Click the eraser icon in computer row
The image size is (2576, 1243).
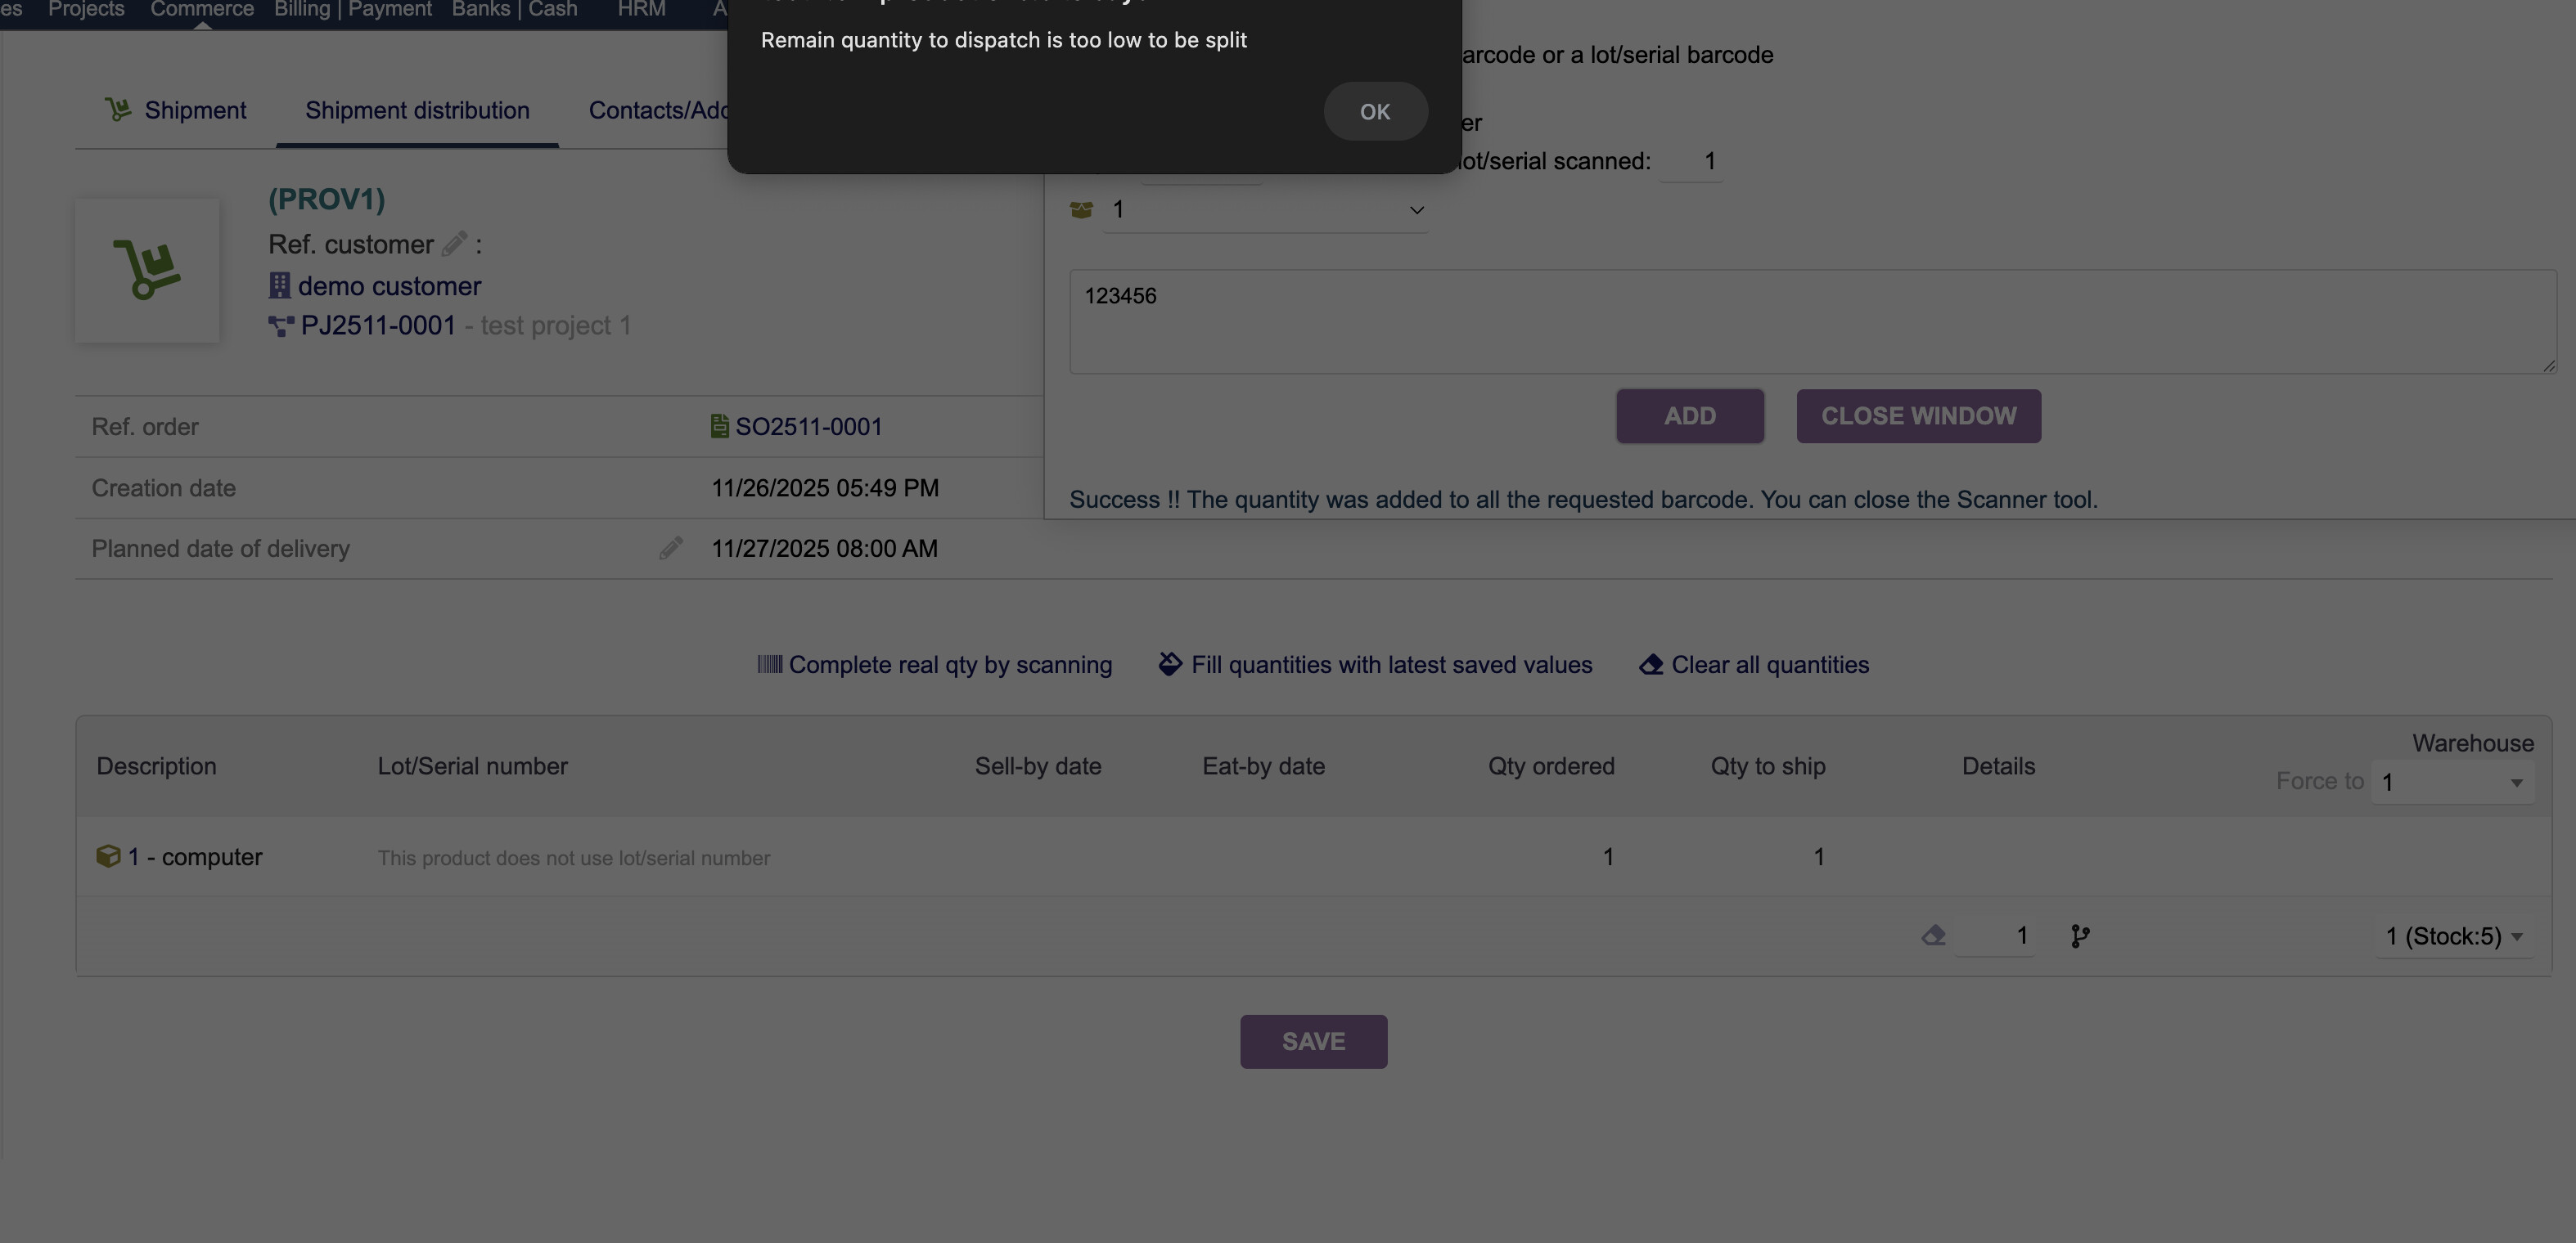[1933, 936]
